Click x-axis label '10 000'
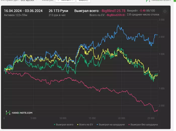The height and width of the screenshot is (131, 176). pos(63,118)
